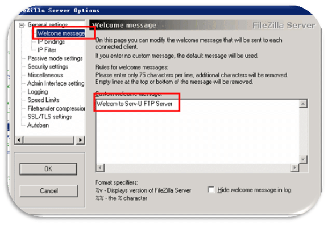The width and height of the screenshot is (328, 225).
Task: Open Admin Interface settings page
Action: (x=56, y=83)
